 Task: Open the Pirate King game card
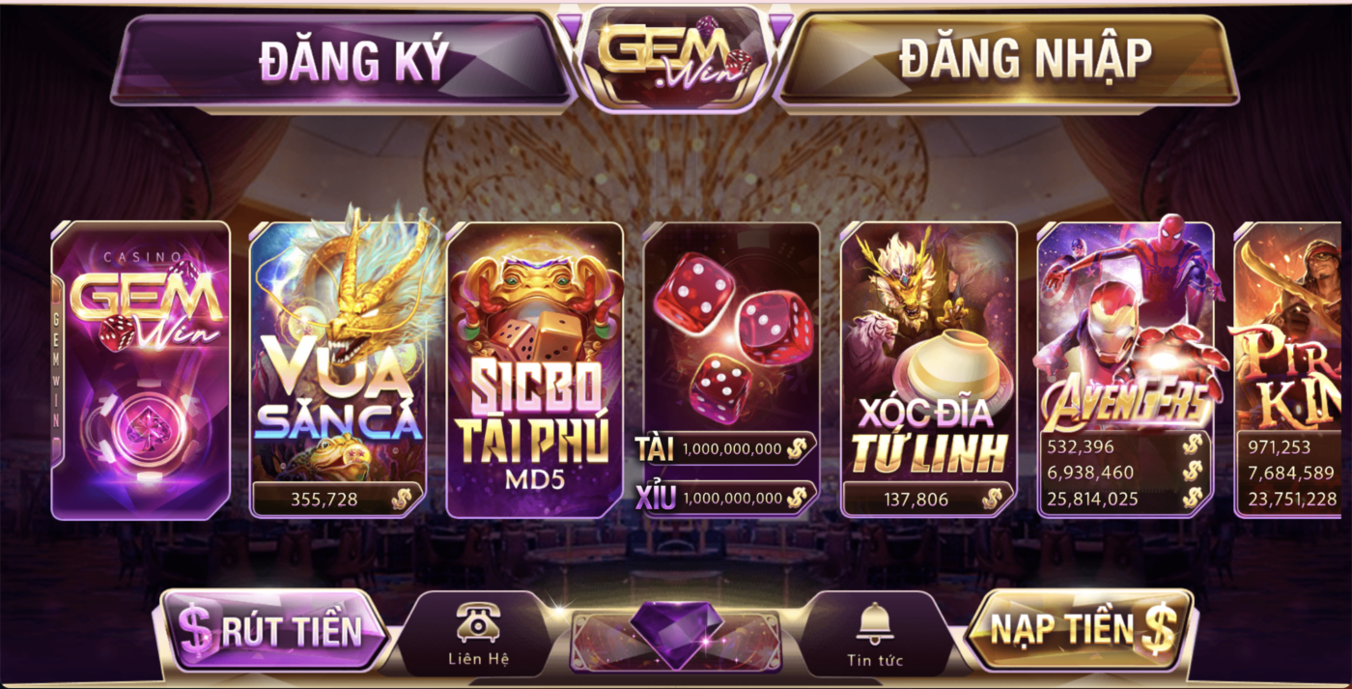click(1287, 369)
